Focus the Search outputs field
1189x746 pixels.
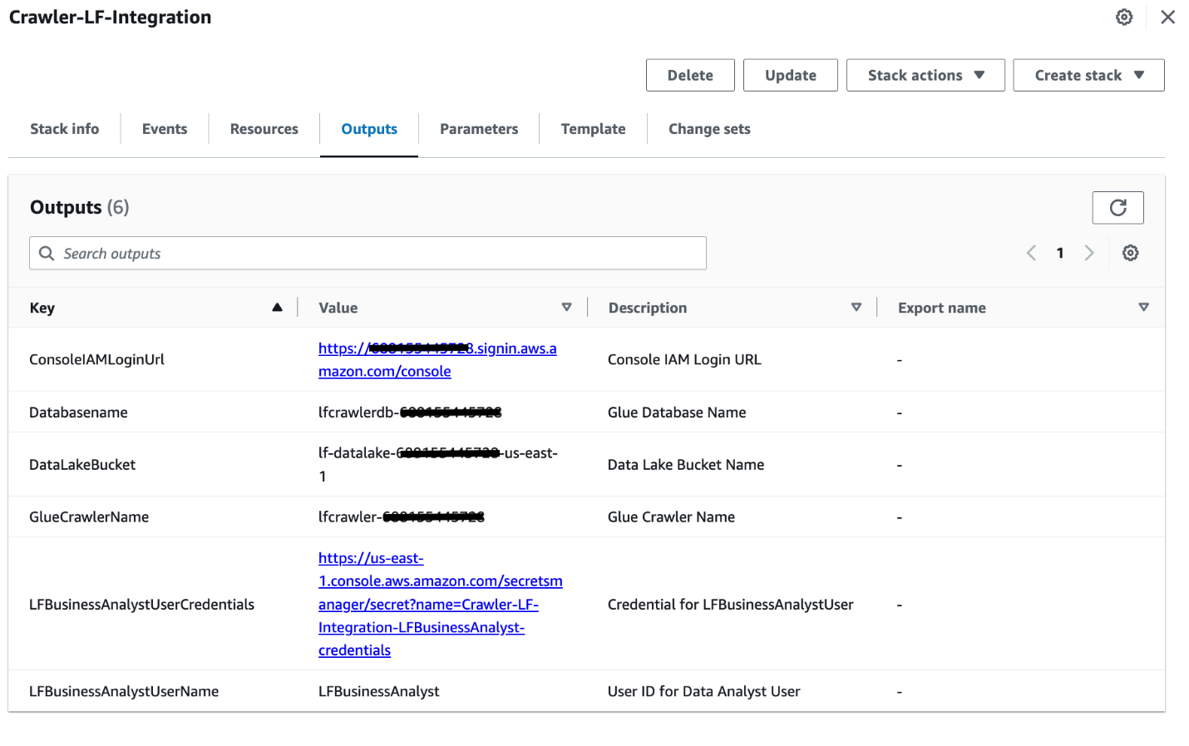click(x=368, y=253)
